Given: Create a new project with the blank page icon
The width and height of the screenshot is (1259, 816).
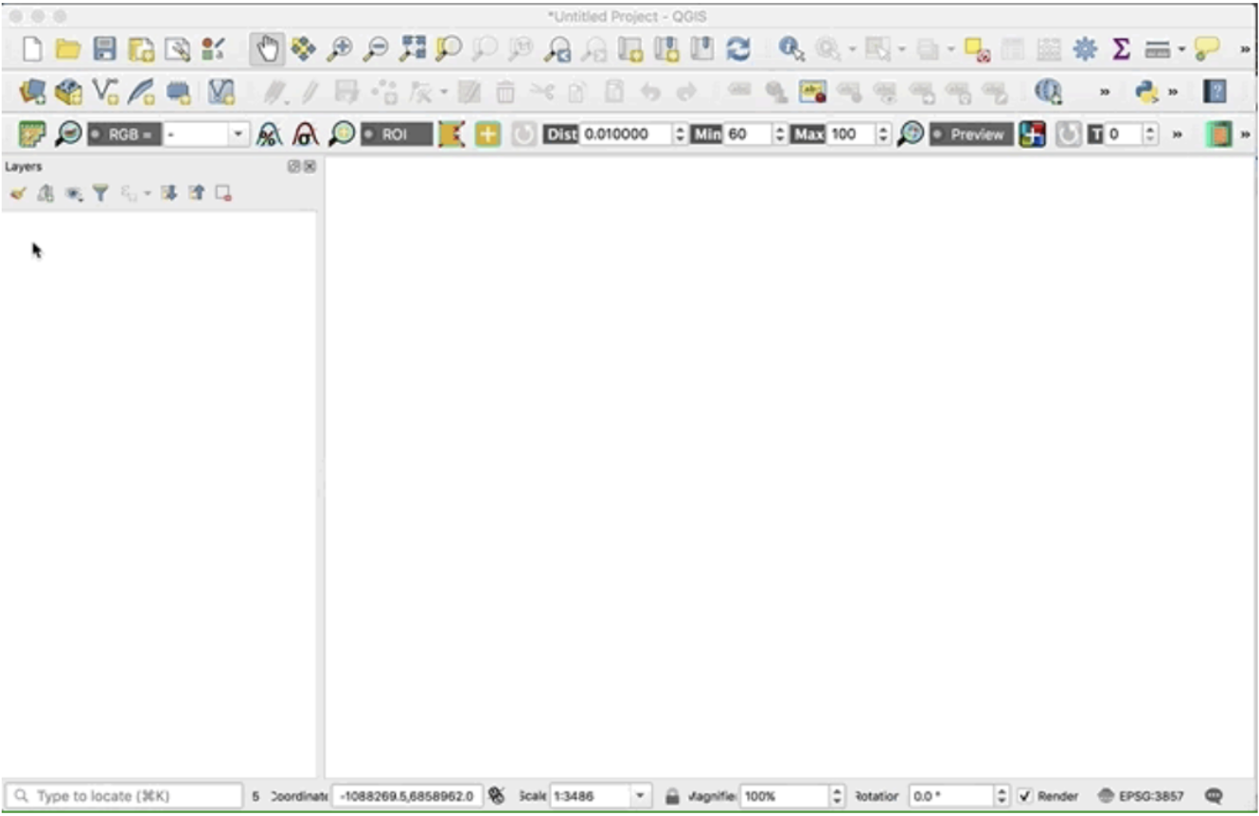Looking at the screenshot, I should [31, 49].
